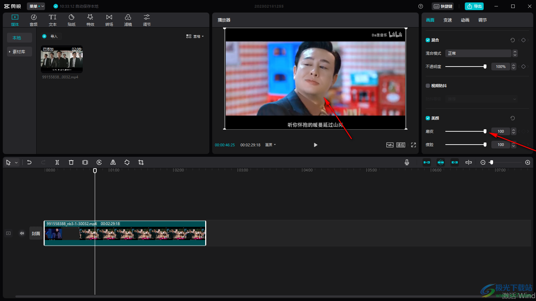The width and height of the screenshot is (536, 301).
Task: Split clip at playhead
Action: click(57, 162)
